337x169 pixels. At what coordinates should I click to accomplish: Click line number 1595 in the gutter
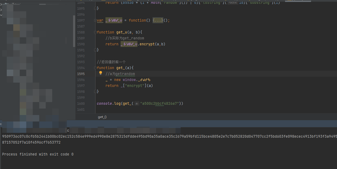(81, 74)
